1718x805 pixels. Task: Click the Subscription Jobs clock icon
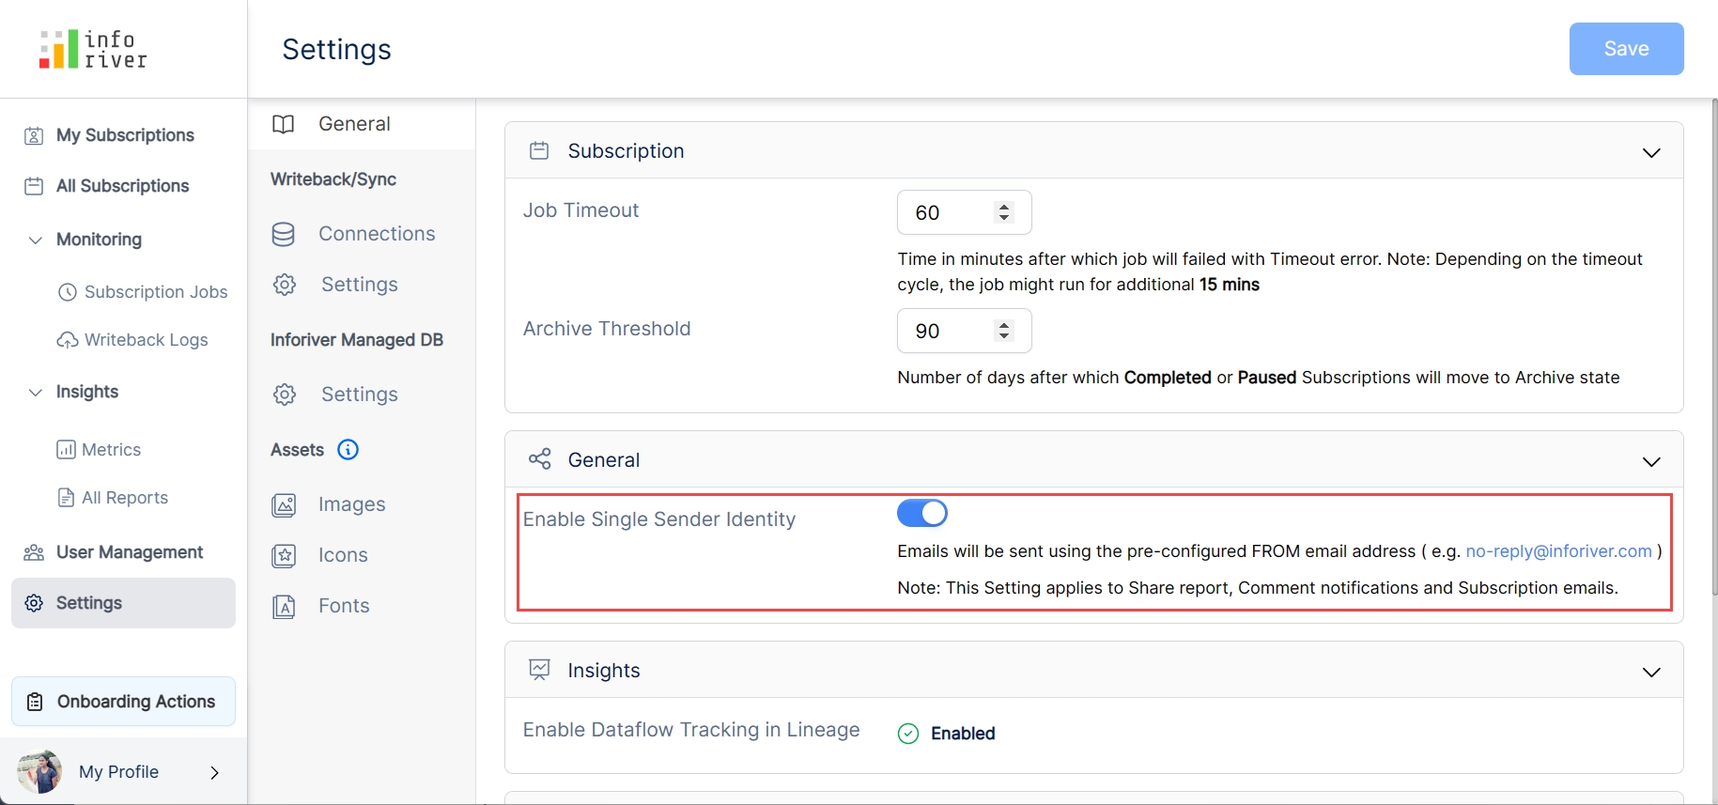point(67,292)
